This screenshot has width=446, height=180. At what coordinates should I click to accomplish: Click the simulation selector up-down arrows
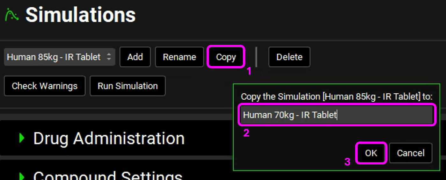(109, 57)
